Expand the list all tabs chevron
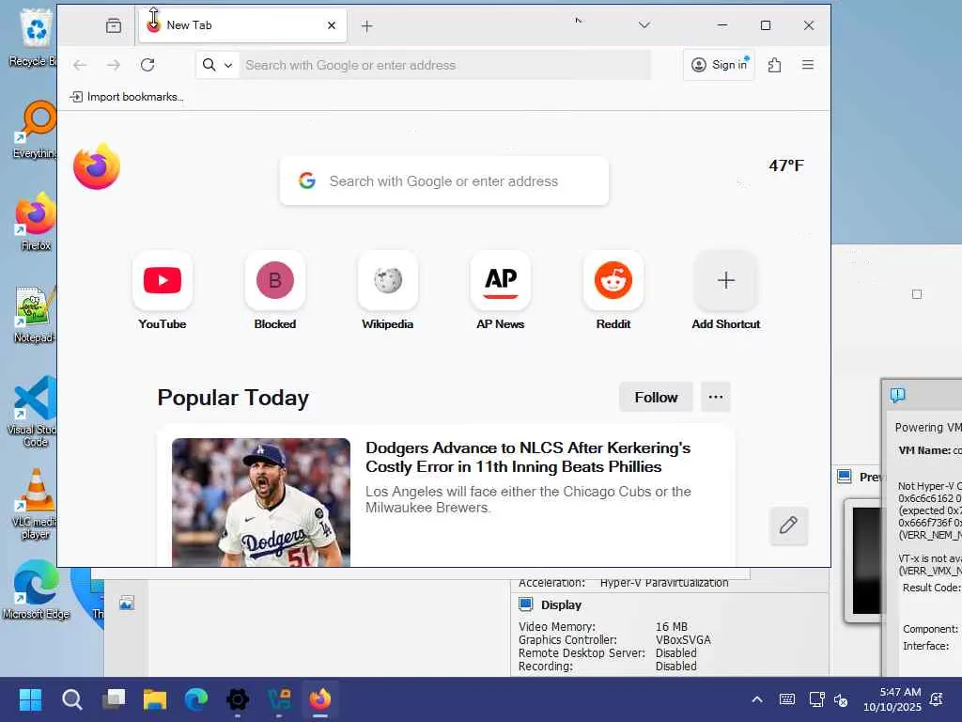This screenshot has height=722, width=962. [644, 25]
